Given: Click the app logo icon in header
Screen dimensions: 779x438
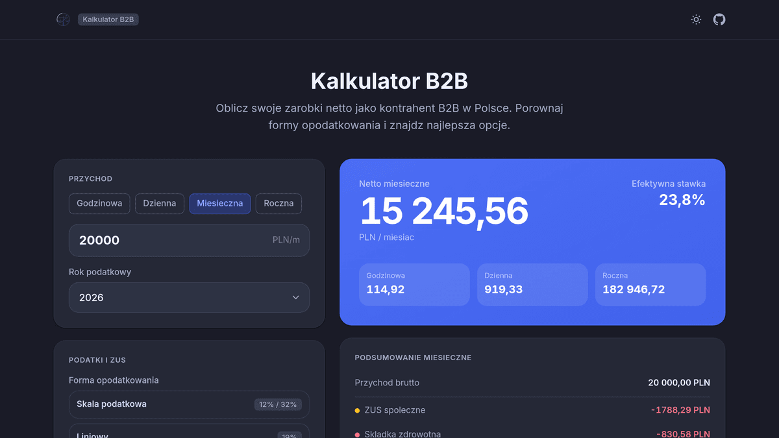Looking at the screenshot, I should pos(63,19).
